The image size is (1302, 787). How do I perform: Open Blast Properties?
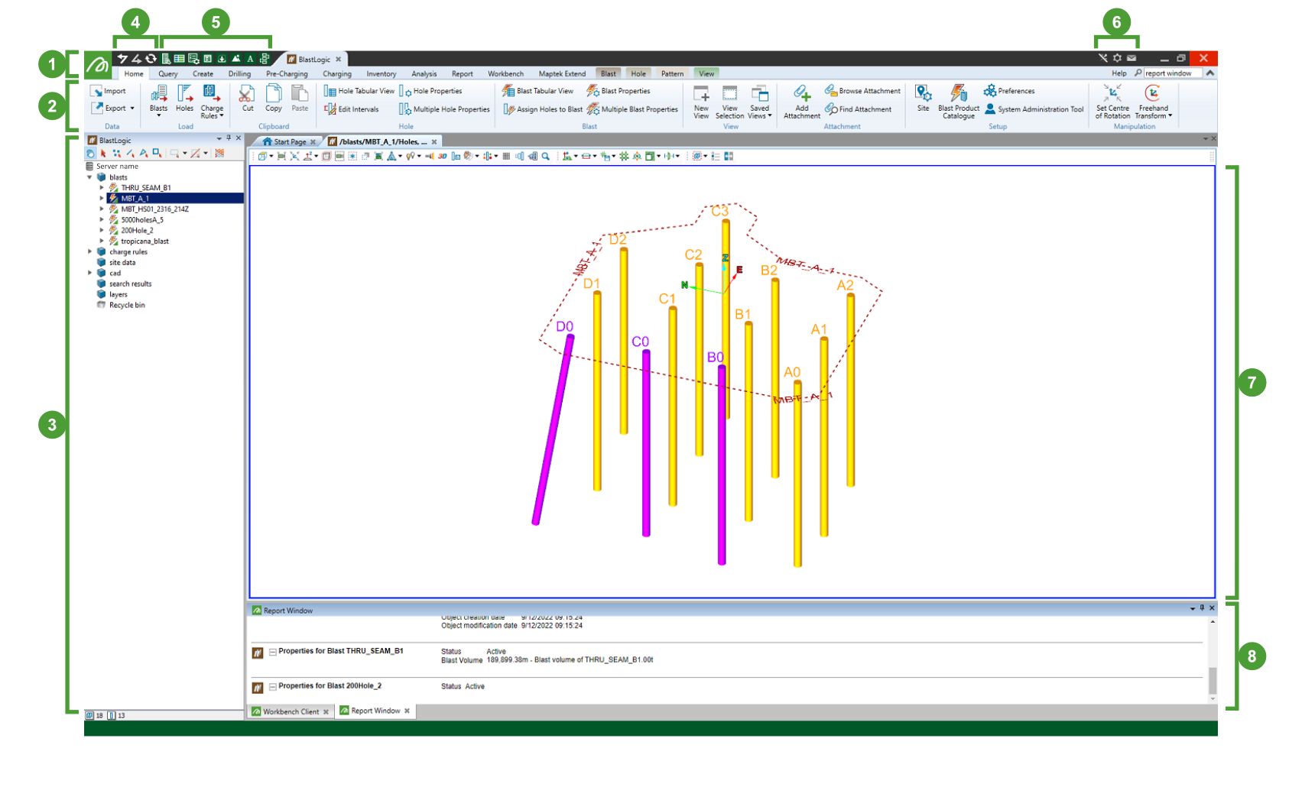tap(619, 91)
